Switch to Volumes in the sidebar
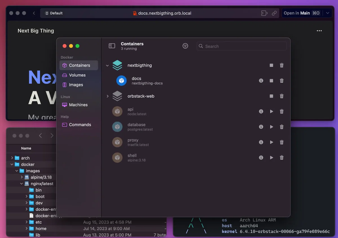The image size is (338, 238). 79,75
